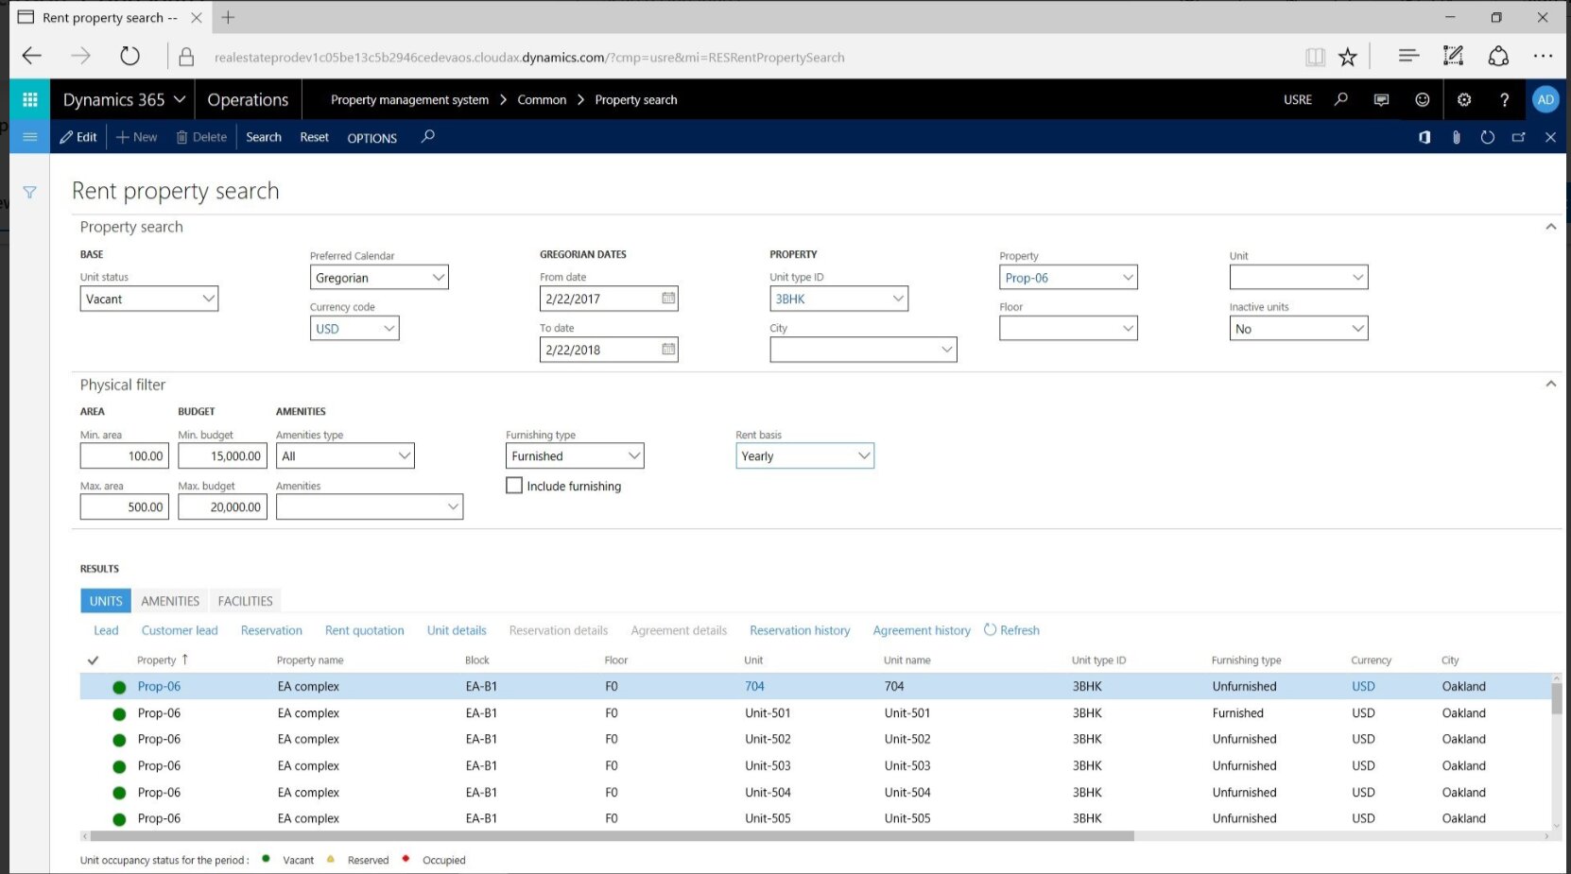Open the Dynamics 365 app launcher grid
Image resolution: width=1571 pixels, height=874 pixels.
pyautogui.click(x=29, y=99)
